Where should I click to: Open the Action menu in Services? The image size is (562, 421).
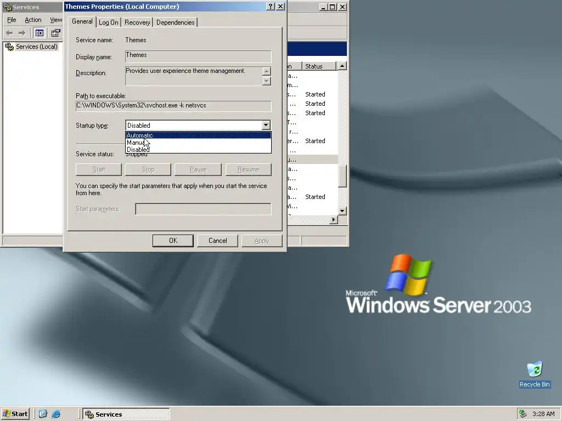33,20
